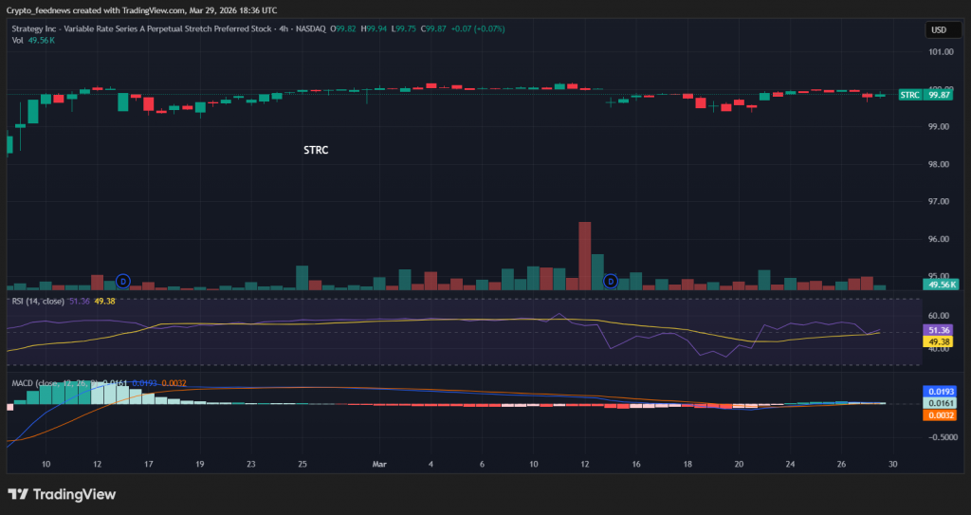This screenshot has height=515, width=971.
Task: Click the 16 date on the time axis
Action: point(636,464)
